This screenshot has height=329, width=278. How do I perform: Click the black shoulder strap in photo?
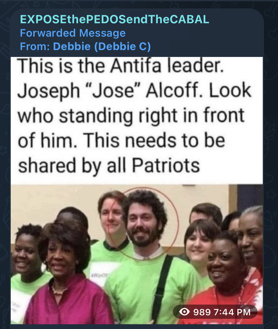pyautogui.click(x=160, y=287)
